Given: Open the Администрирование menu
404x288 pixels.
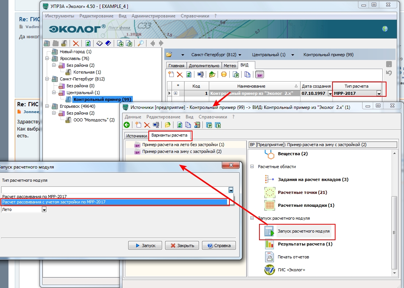Looking at the screenshot, I should click(x=153, y=16).
